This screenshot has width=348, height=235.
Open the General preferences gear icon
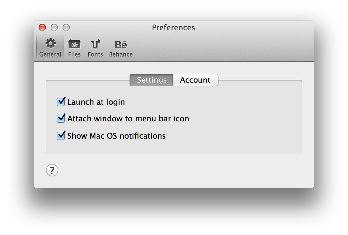tap(50, 43)
